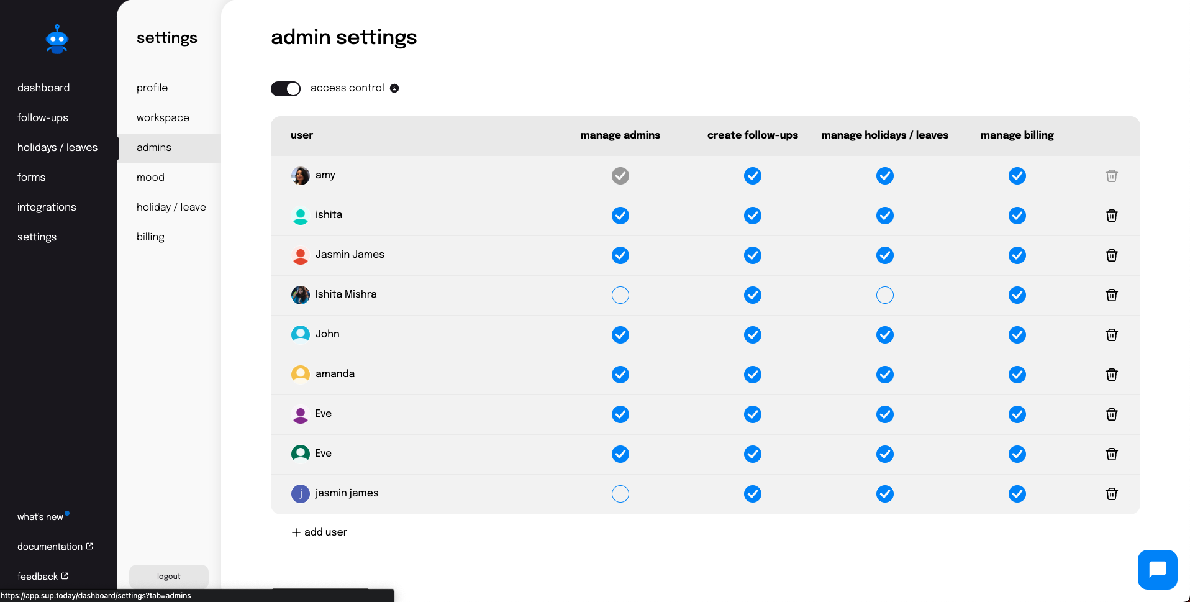This screenshot has height=602, width=1190.
Task: Click the blue robot logo icon
Action: point(57,40)
